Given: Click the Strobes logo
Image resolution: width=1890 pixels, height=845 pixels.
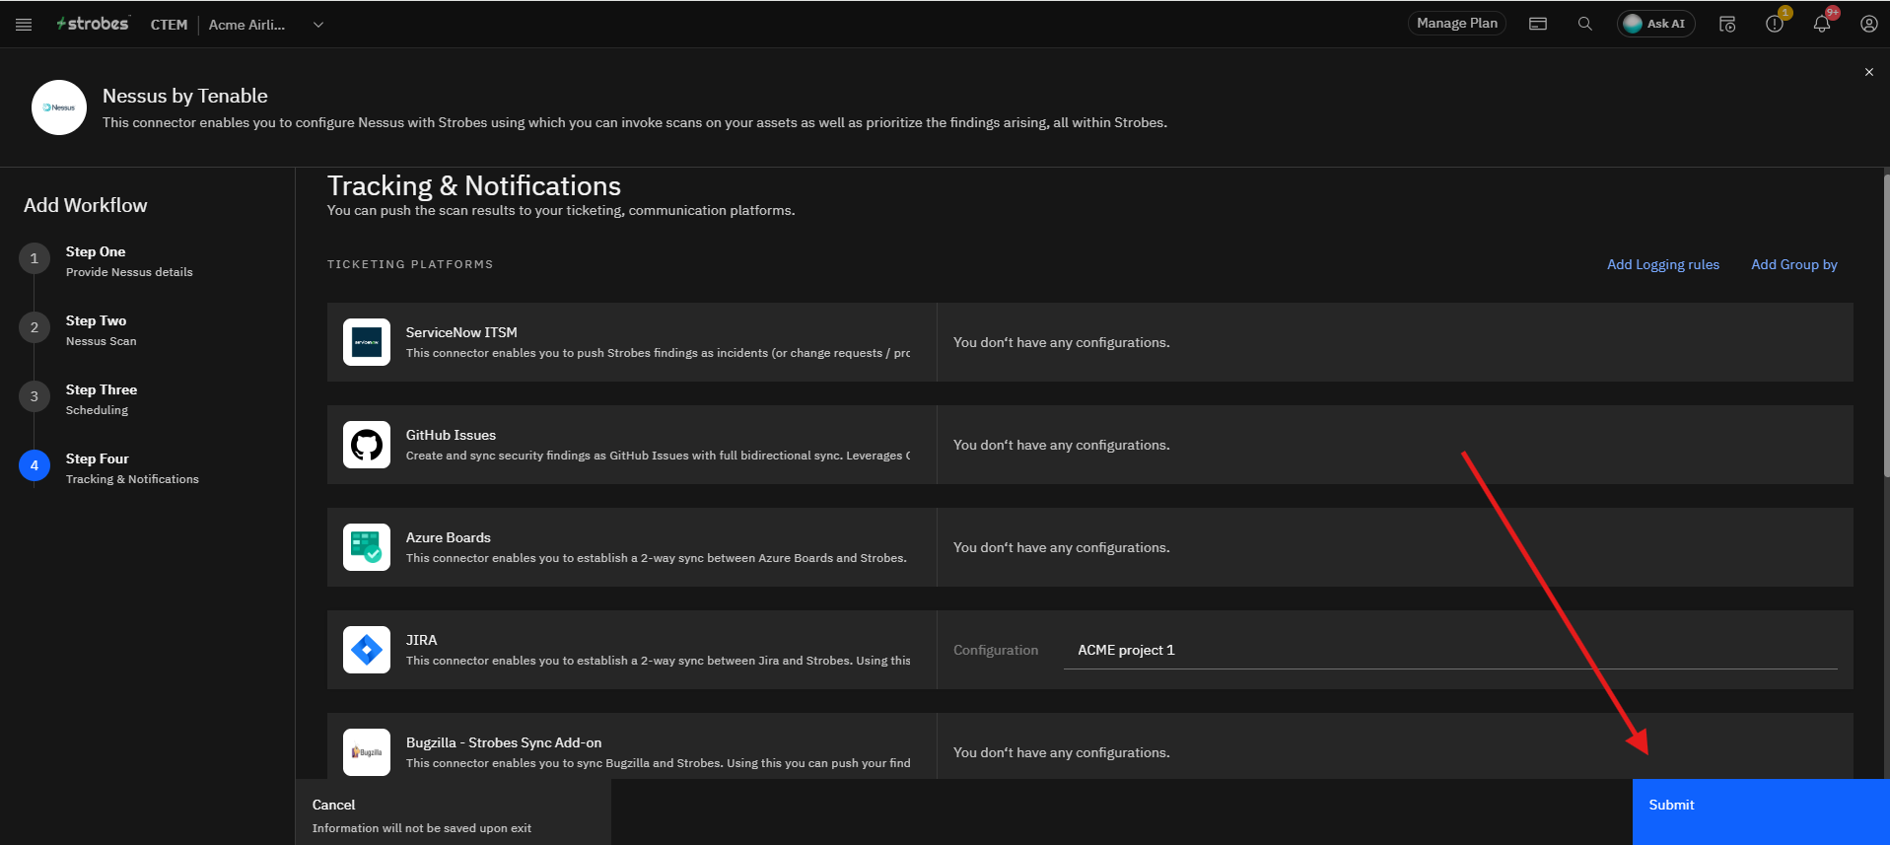Looking at the screenshot, I should [x=93, y=24].
